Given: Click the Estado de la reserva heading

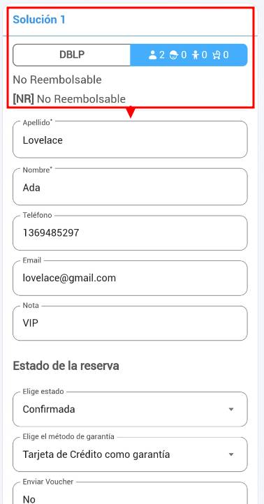Looking at the screenshot, I should 66,366.
